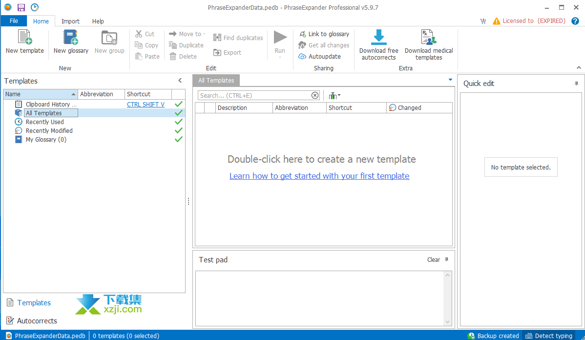Screen dimensions: 585x340
Task: Toggle the Recently Modified enabled checkmark
Action: (x=179, y=130)
